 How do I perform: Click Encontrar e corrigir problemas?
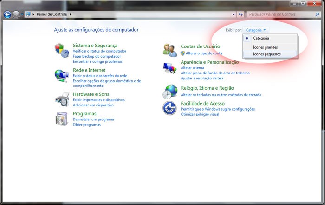[x=97, y=62]
